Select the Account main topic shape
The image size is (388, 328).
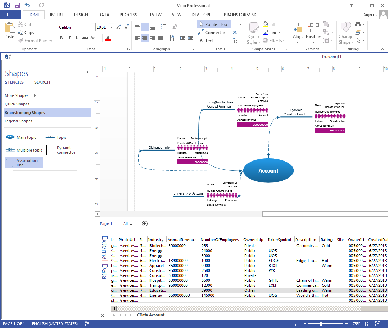tap(268, 171)
